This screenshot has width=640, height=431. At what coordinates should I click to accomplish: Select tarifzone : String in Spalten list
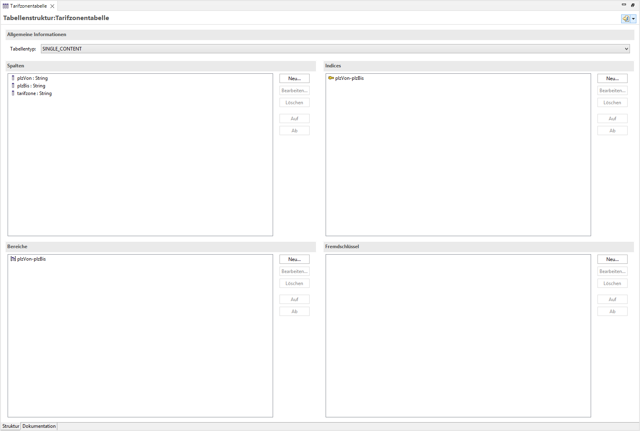pyautogui.click(x=34, y=93)
